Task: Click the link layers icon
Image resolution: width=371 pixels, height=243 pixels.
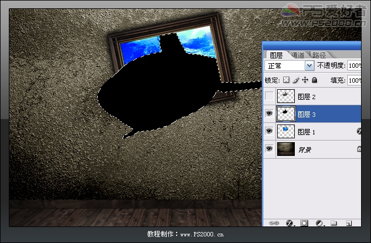Action: (274, 223)
